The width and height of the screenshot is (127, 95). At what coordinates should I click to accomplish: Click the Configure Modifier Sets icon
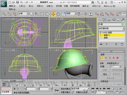click(122, 44)
